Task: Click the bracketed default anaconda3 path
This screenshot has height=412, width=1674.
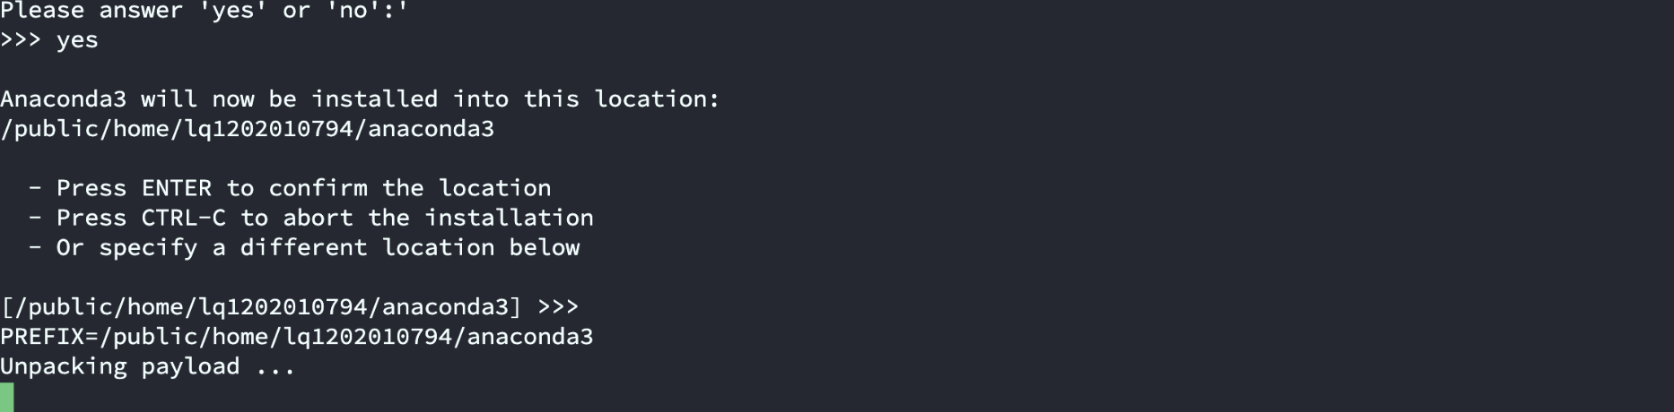Action: point(260,307)
